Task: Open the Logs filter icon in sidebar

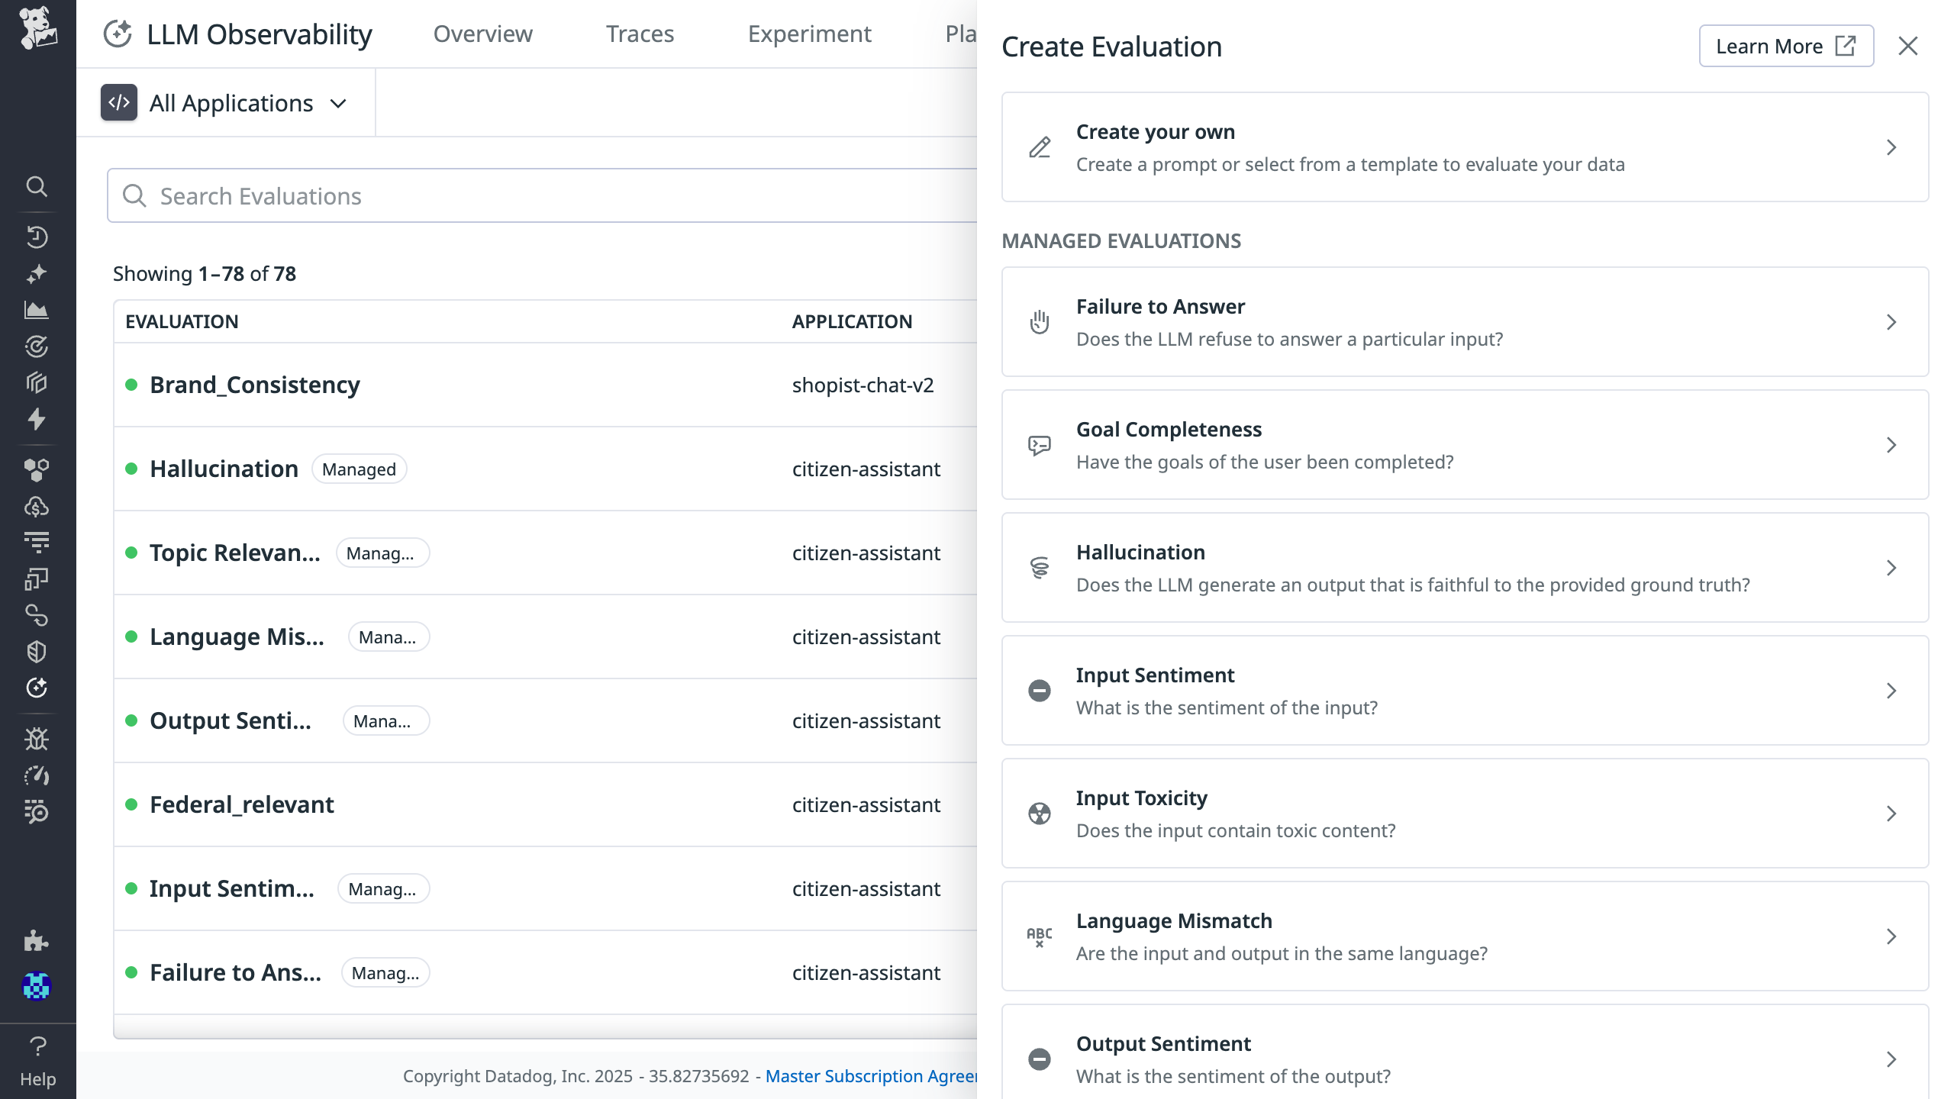Action: coord(37,543)
